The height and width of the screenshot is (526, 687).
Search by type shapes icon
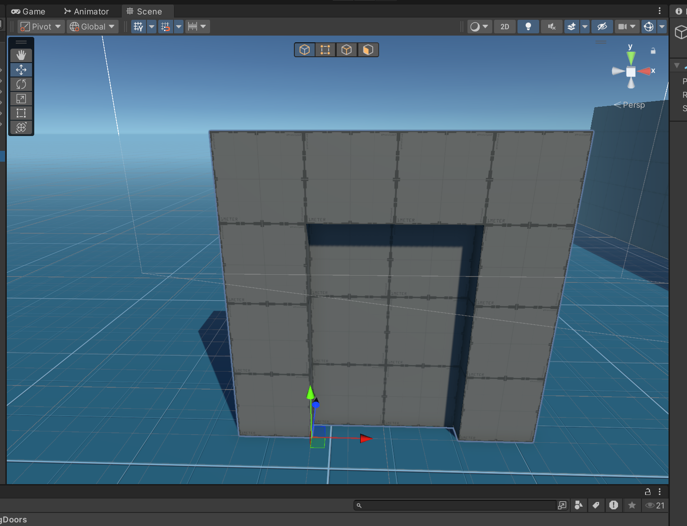579,505
